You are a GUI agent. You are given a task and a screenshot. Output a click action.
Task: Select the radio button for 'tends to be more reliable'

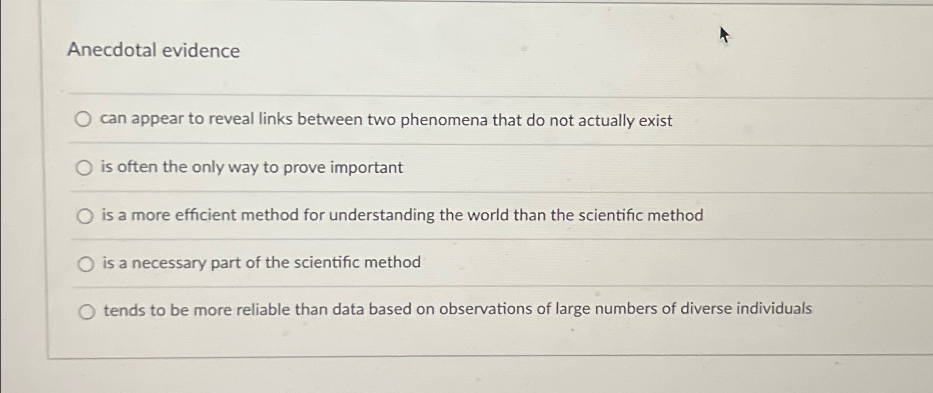[88, 312]
